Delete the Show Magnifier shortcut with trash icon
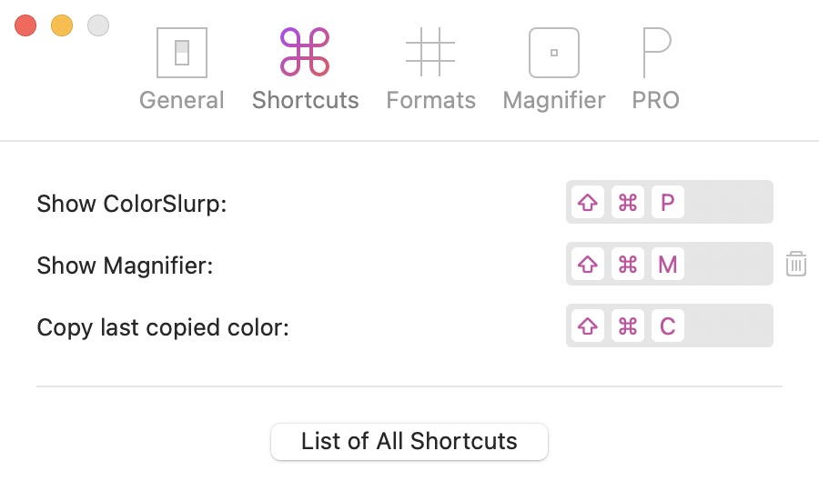This screenshot has height=491, width=819. (796, 265)
